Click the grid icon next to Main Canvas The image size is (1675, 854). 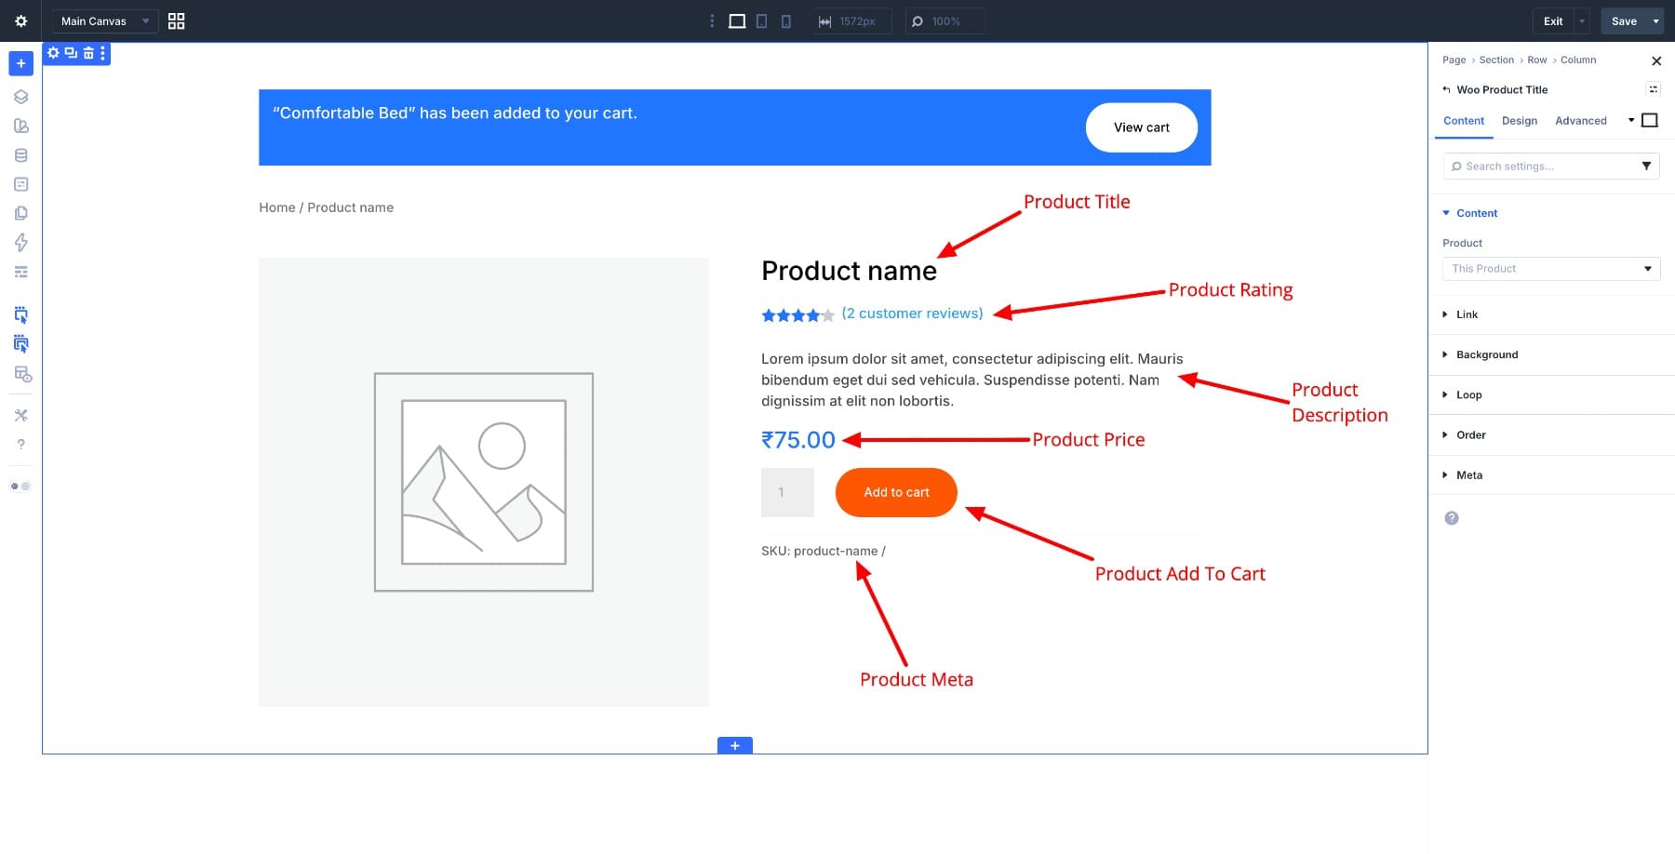(x=176, y=20)
